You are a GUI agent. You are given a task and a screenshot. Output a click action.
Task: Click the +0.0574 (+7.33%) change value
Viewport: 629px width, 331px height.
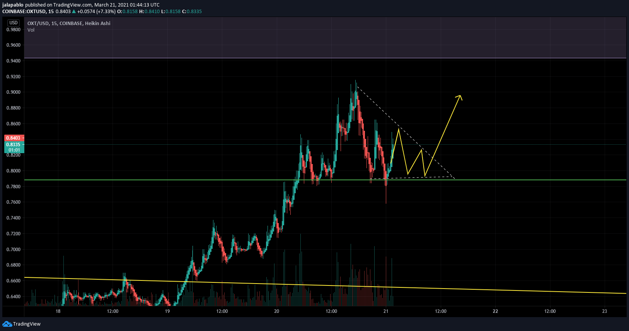pos(96,12)
